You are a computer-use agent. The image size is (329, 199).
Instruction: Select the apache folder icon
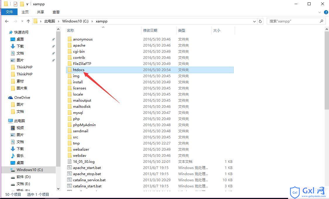(x=70, y=45)
